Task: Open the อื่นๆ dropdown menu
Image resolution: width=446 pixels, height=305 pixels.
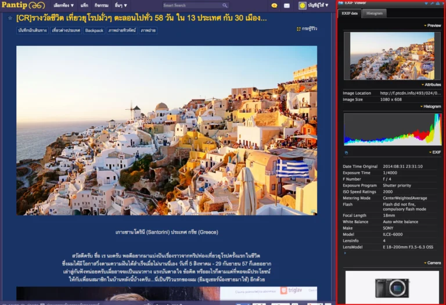Action: click(x=121, y=5)
